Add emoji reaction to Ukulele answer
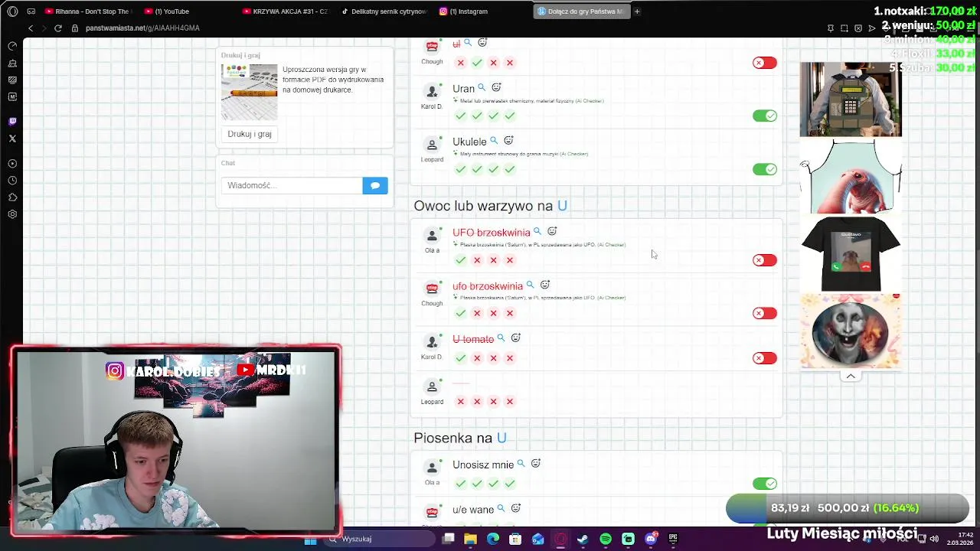Screen dimensions: 980x551 click(508, 141)
